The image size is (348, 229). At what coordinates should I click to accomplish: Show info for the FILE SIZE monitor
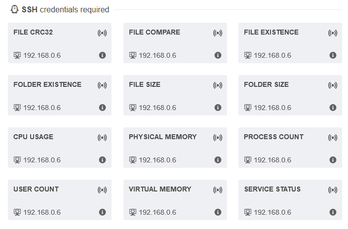(218, 108)
